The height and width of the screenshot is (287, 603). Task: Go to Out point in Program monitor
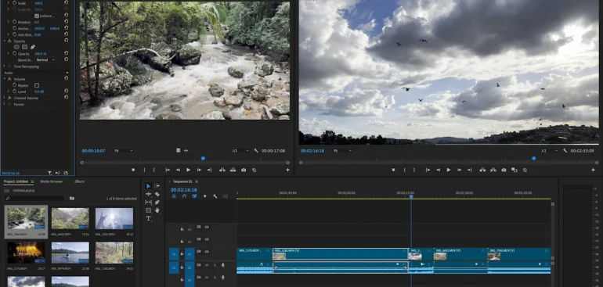click(x=470, y=170)
